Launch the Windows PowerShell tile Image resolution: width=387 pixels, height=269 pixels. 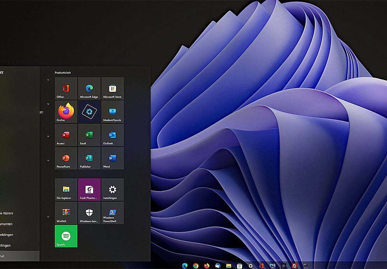tap(112, 213)
